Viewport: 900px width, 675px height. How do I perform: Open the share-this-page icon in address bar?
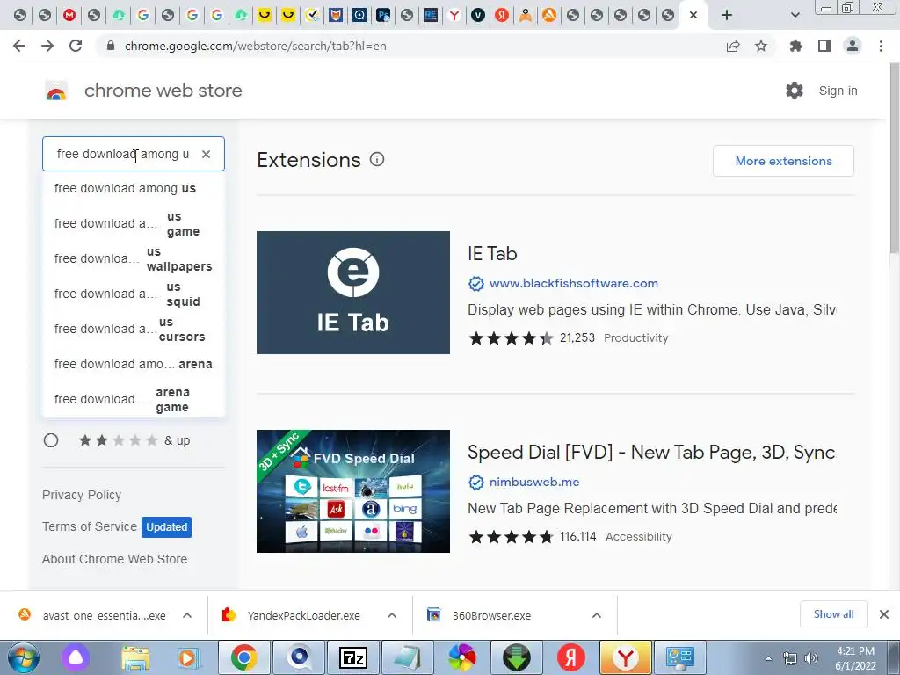(733, 46)
